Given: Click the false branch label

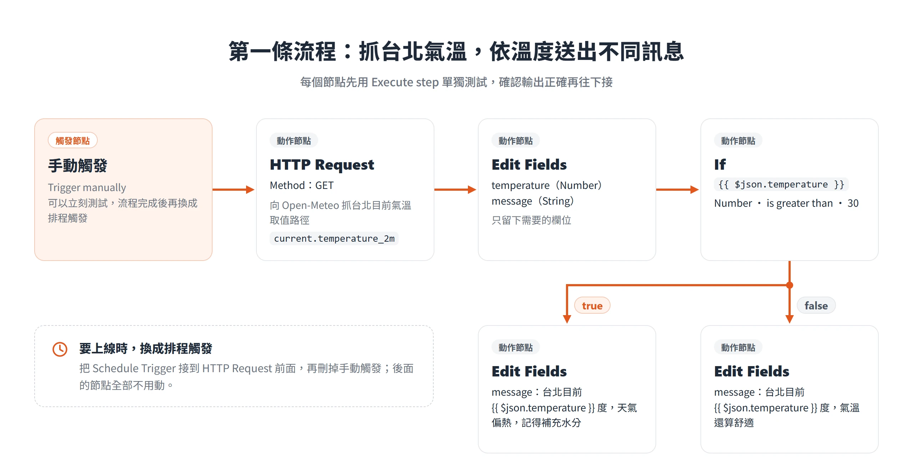Looking at the screenshot, I should (816, 306).
